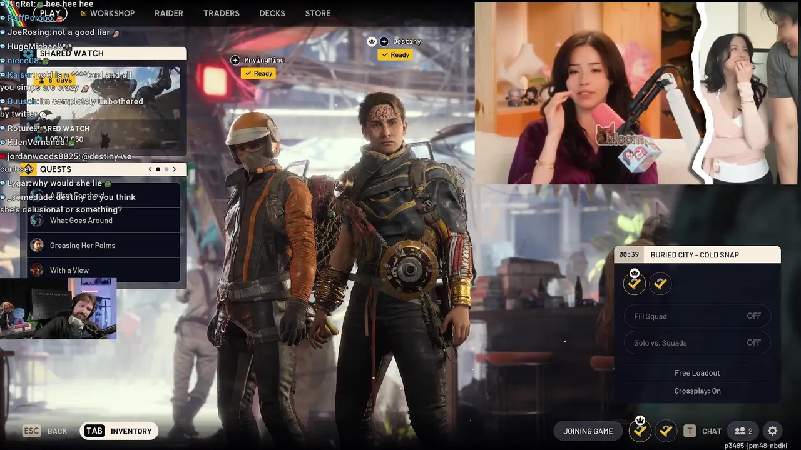Click the TAB key icon
Screen dimensions: 801x450
tap(94, 431)
